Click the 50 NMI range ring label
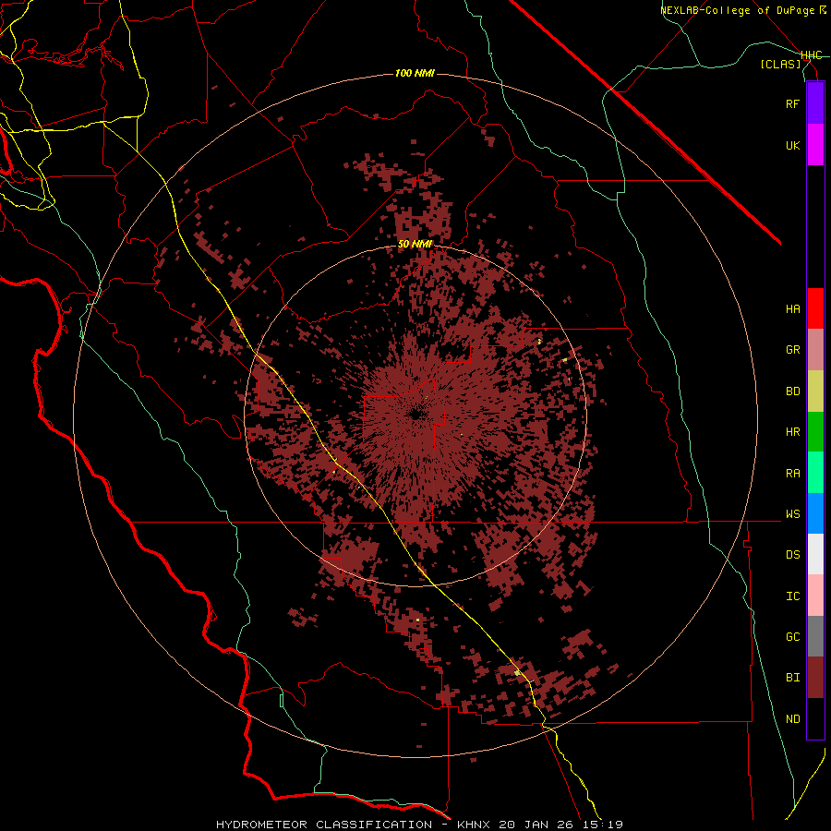The height and width of the screenshot is (831, 831). tap(415, 244)
